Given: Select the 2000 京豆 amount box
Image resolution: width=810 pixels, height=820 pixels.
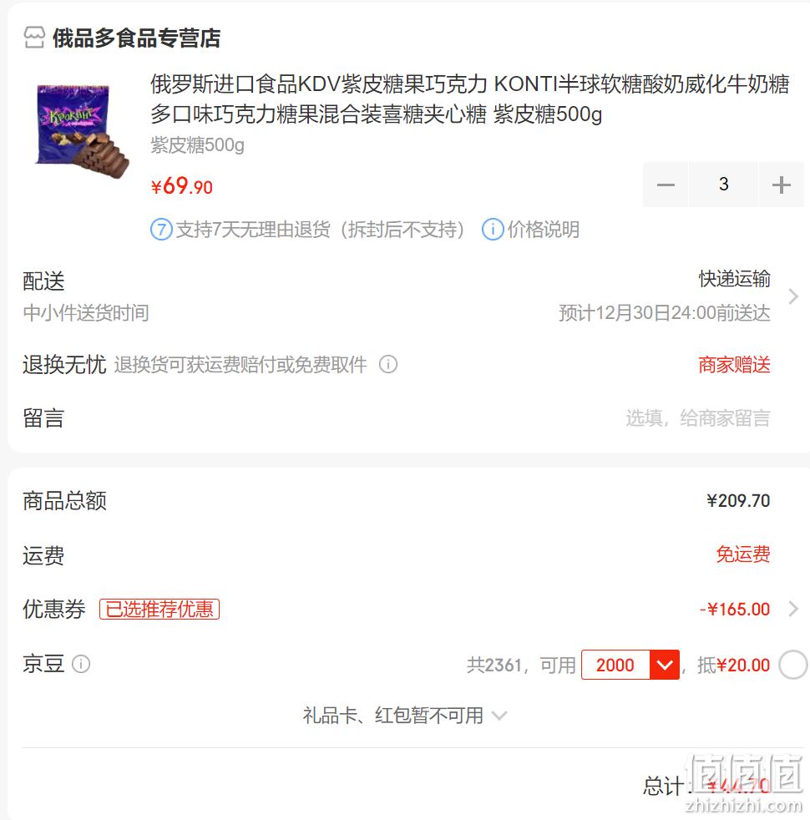Looking at the screenshot, I should click(615, 665).
